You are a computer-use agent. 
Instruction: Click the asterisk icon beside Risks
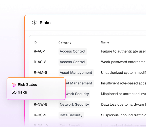click(x=34, y=23)
